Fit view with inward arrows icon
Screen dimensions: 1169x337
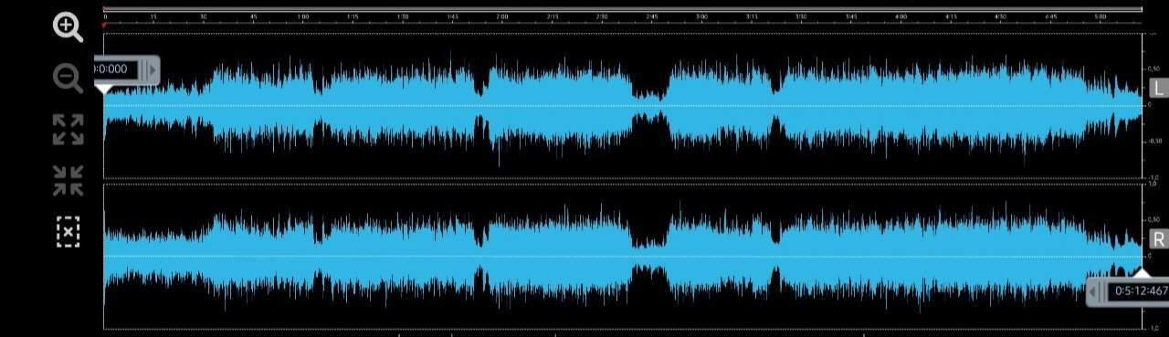coord(68,181)
